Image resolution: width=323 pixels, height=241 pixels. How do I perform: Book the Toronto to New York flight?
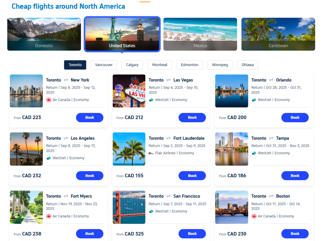(90, 118)
